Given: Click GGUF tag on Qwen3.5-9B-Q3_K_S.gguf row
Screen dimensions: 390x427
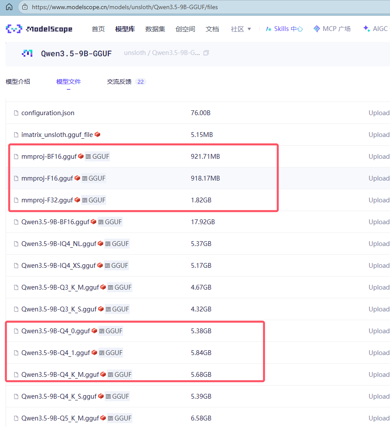Looking at the screenshot, I should click(x=117, y=309).
